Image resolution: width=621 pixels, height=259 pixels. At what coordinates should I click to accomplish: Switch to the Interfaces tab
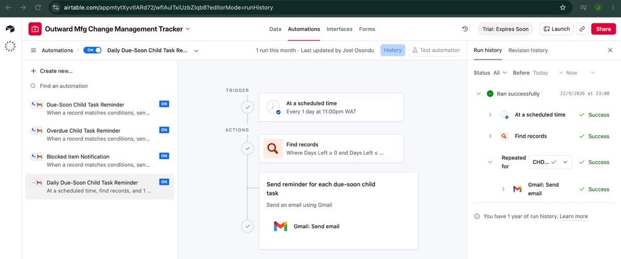339,29
